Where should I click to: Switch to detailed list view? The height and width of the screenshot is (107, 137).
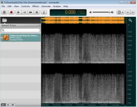tap(3, 105)
